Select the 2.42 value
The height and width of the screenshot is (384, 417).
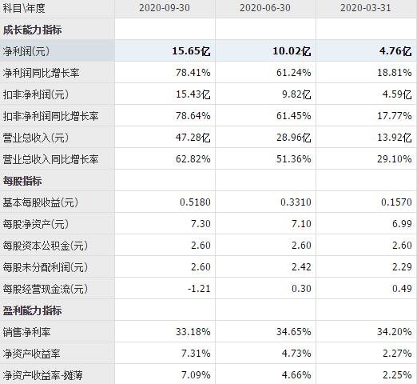pos(301,267)
